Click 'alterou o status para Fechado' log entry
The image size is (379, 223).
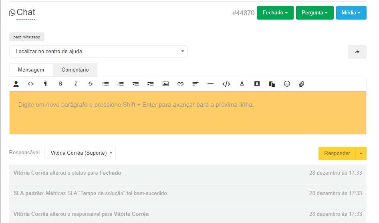188,175
